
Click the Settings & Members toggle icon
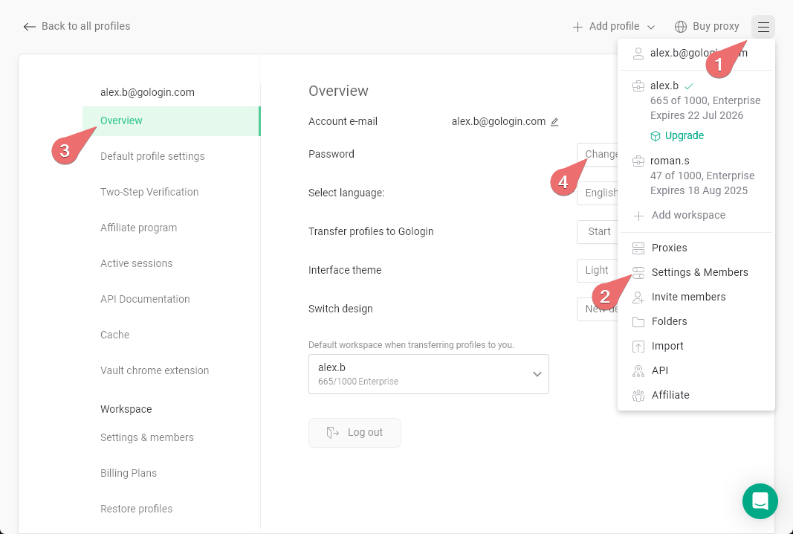638,273
